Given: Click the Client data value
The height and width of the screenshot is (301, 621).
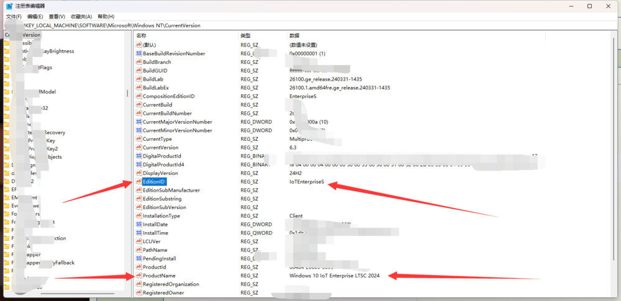Looking at the screenshot, I should 296,216.
